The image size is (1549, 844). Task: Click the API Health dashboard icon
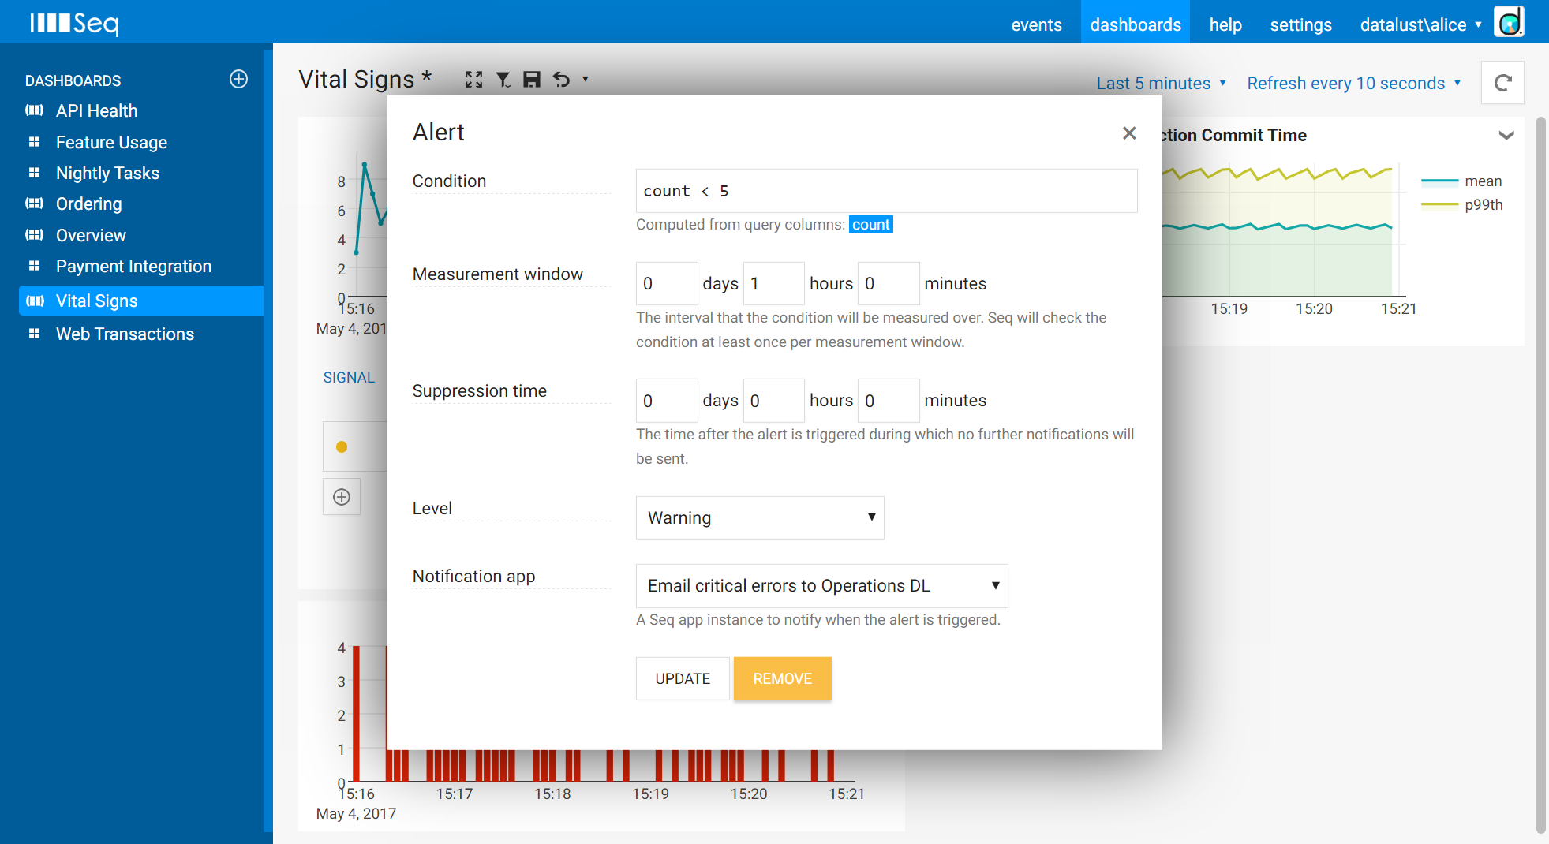coord(35,110)
